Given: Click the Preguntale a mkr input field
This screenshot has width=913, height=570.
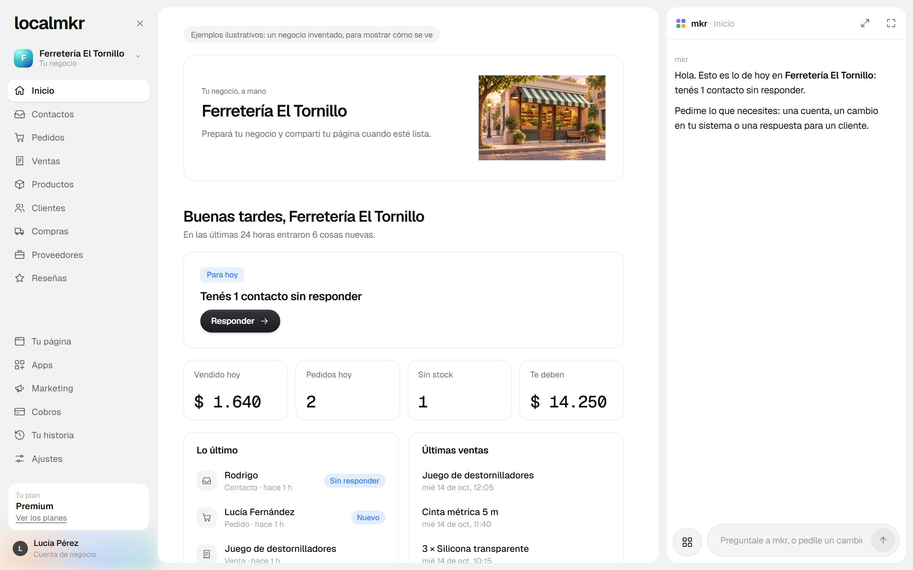Looking at the screenshot, I should pyautogui.click(x=791, y=540).
